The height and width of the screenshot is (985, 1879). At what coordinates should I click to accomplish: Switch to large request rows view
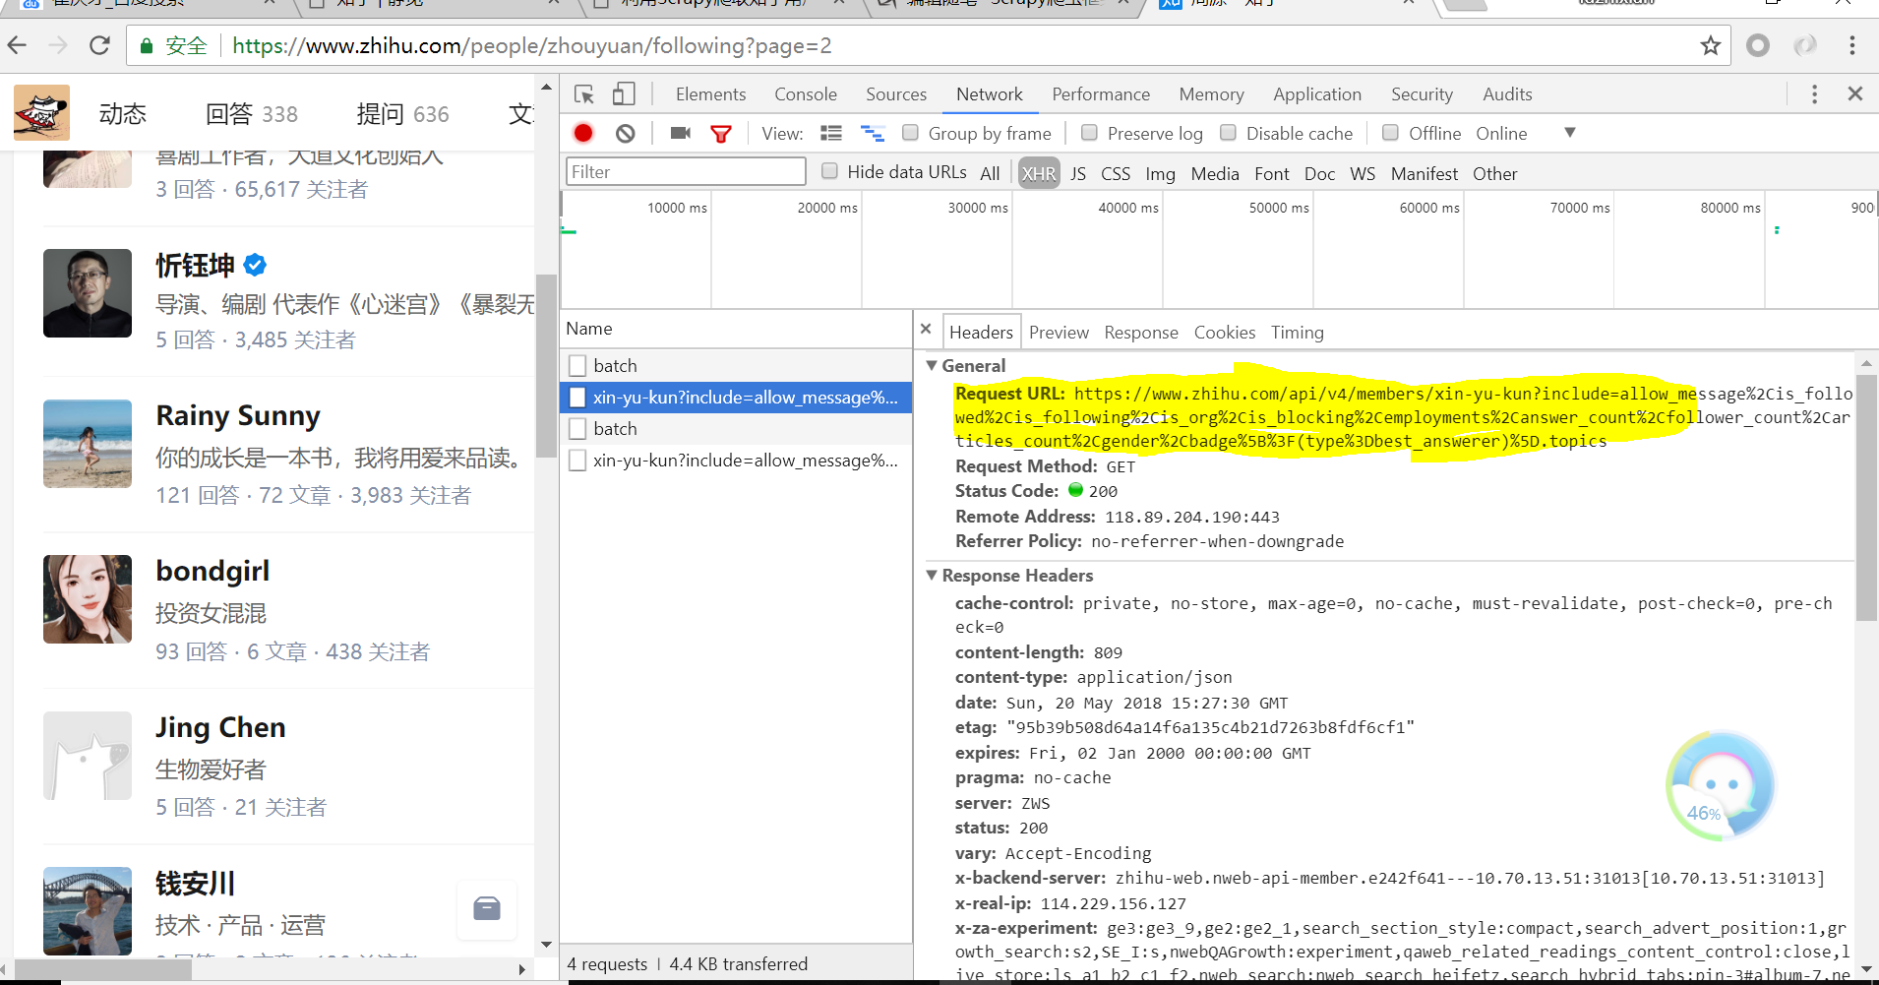click(831, 133)
